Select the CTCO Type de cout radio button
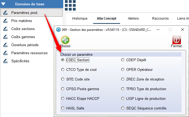The image size is (189, 117). tap(63, 70)
